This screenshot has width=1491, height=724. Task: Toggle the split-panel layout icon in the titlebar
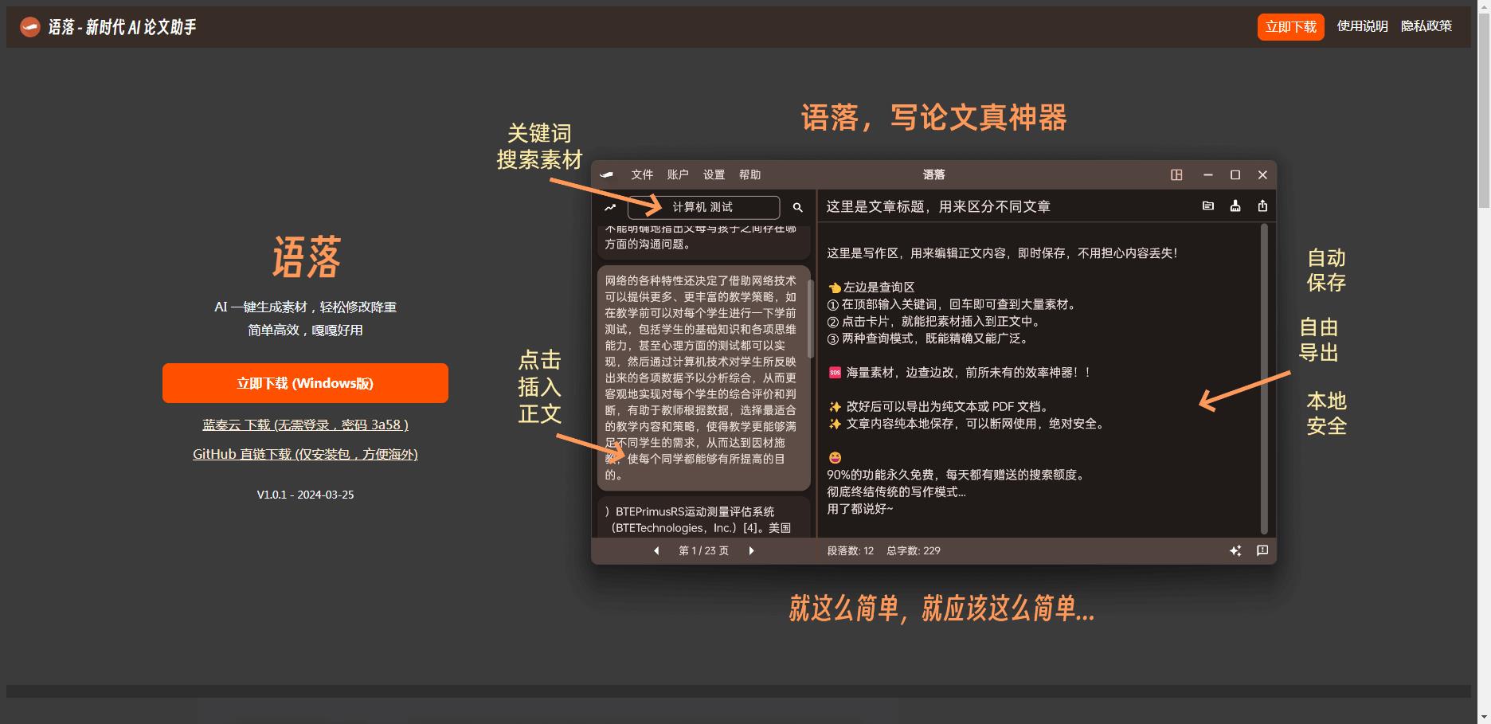(x=1177, y=174)
